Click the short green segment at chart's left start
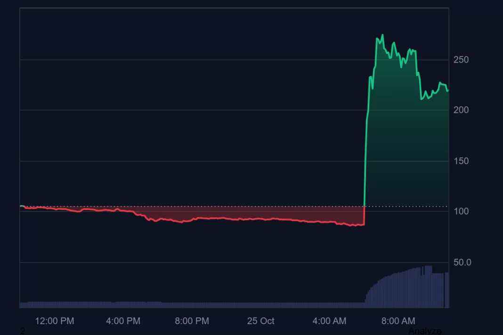The height and width of the screenshot is (335, 503). pyautogui.click(x=22, y=206)
